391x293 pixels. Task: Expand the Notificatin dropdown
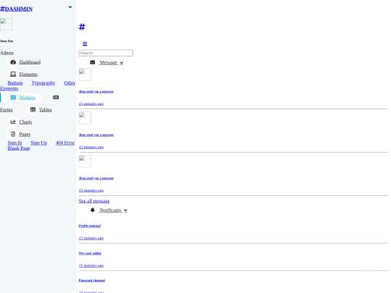coord(113,211)
